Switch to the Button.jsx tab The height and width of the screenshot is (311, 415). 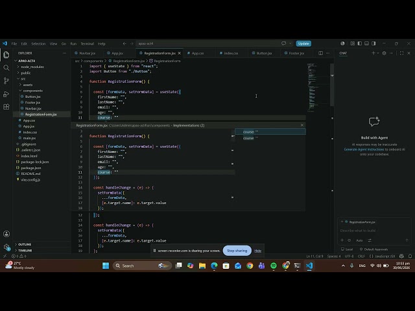264,53
